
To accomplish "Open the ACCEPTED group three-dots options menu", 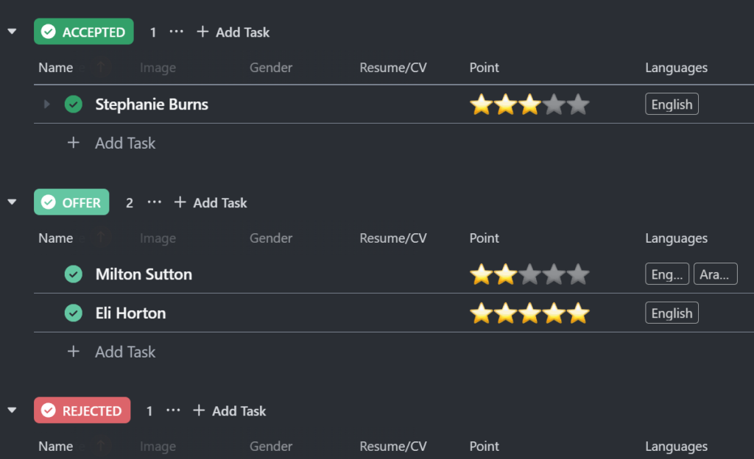I will pyautogui.click(x=176, y=32).
